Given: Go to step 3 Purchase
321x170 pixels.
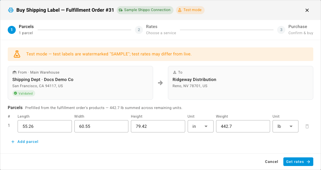Looking at the screenshot, I should (295, 30).
